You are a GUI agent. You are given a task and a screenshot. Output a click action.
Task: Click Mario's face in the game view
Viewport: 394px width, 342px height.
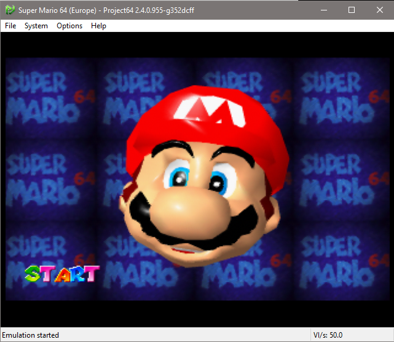(x=203, y=176)
